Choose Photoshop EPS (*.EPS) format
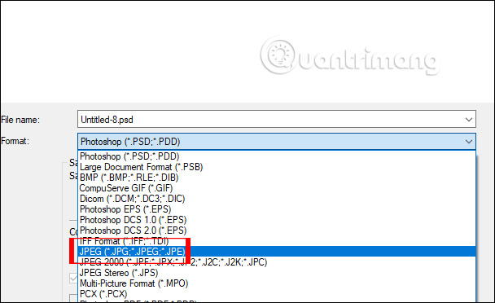The height and width of the screenshot is (303, 495). pyautogui.click(x=277, y=209)
